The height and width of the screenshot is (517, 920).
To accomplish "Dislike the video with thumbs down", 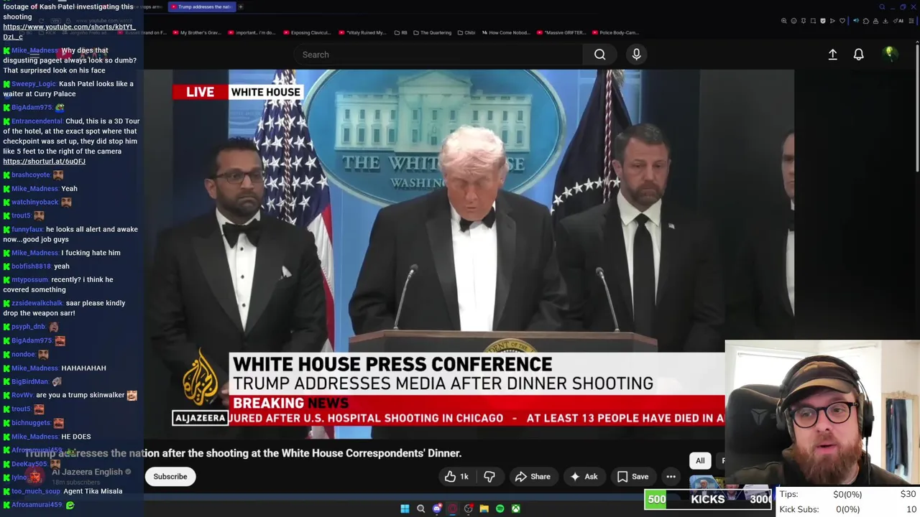I will (x=489, y=477).
